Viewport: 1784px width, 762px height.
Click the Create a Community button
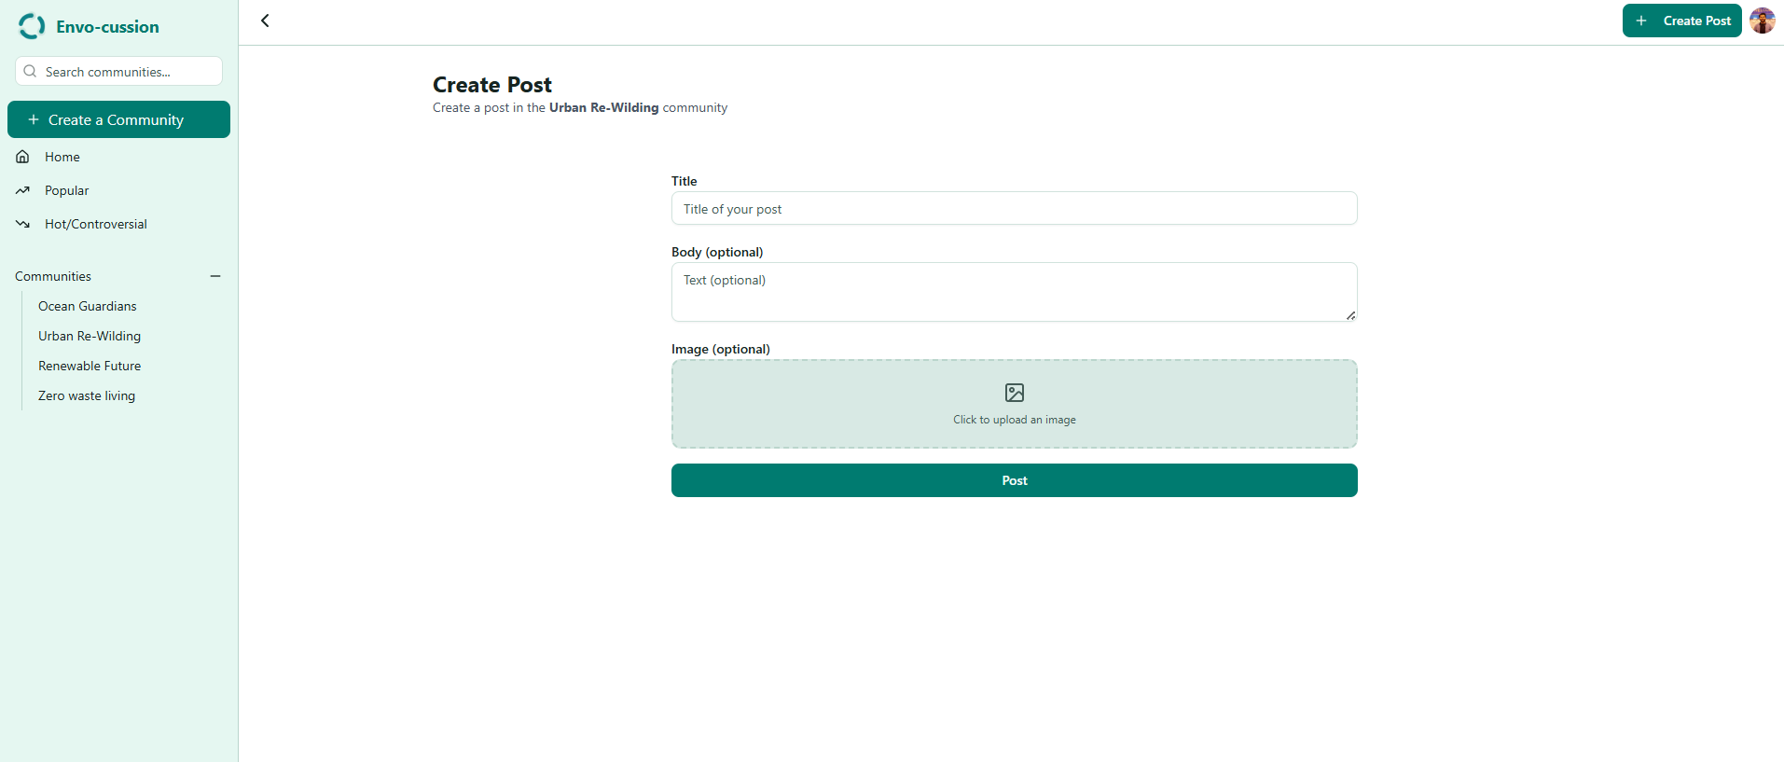click(x=118, y=119)
